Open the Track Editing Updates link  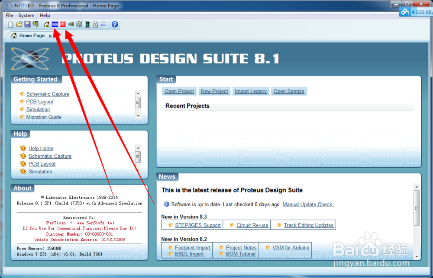(x=309, y=225)
